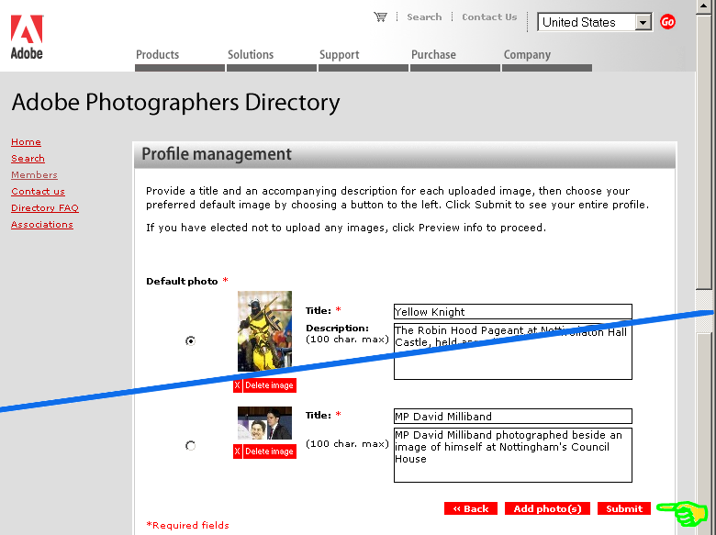
Task: Click the David Milliband photo thumbnail
Action: click(x=265, y=423)
